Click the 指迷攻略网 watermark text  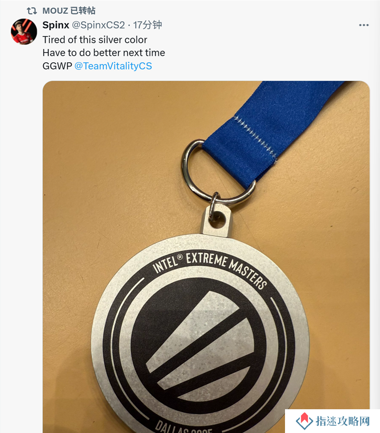(x=342, y=421)
